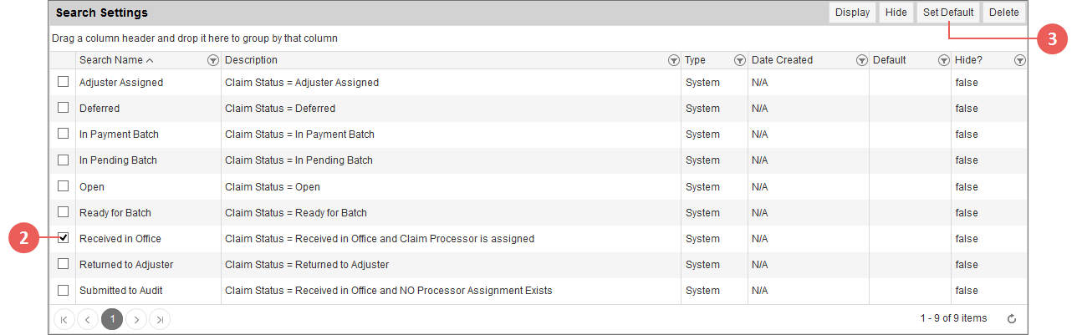
Task: Uncheck the Received in Office checkbox
Action: 63,238
